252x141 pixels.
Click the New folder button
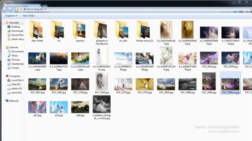tap(29, 16)
